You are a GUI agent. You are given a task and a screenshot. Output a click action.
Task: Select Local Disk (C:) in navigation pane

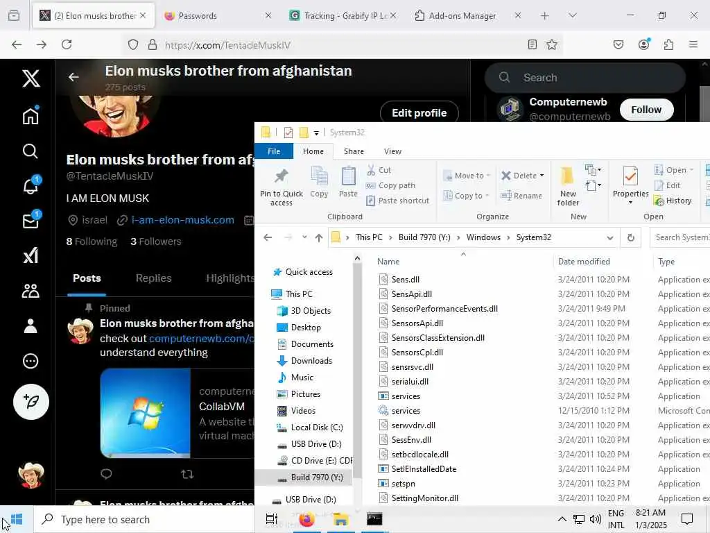pyautogui.click(x=316, y=428)
